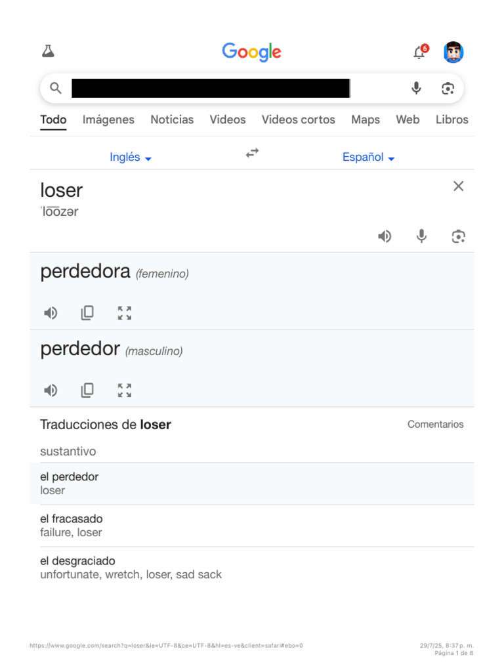
Task: Open the notifications bell
Action: click(419, 52)
